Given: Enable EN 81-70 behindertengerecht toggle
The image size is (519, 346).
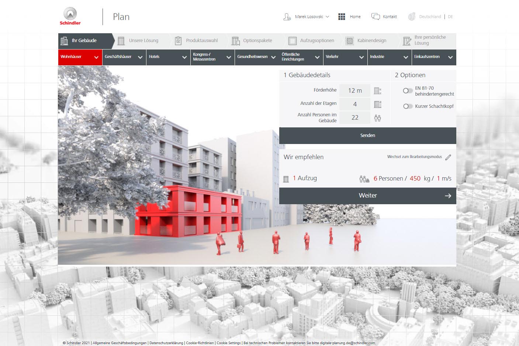Looking at the screenshot, I should click(x=408, y=91).
